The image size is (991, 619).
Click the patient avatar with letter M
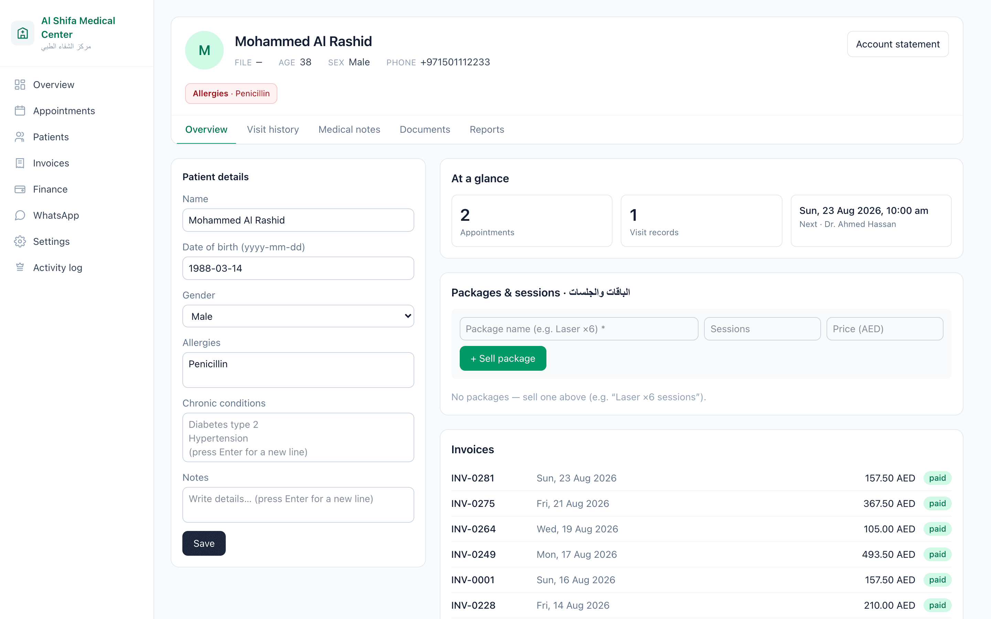204,50
